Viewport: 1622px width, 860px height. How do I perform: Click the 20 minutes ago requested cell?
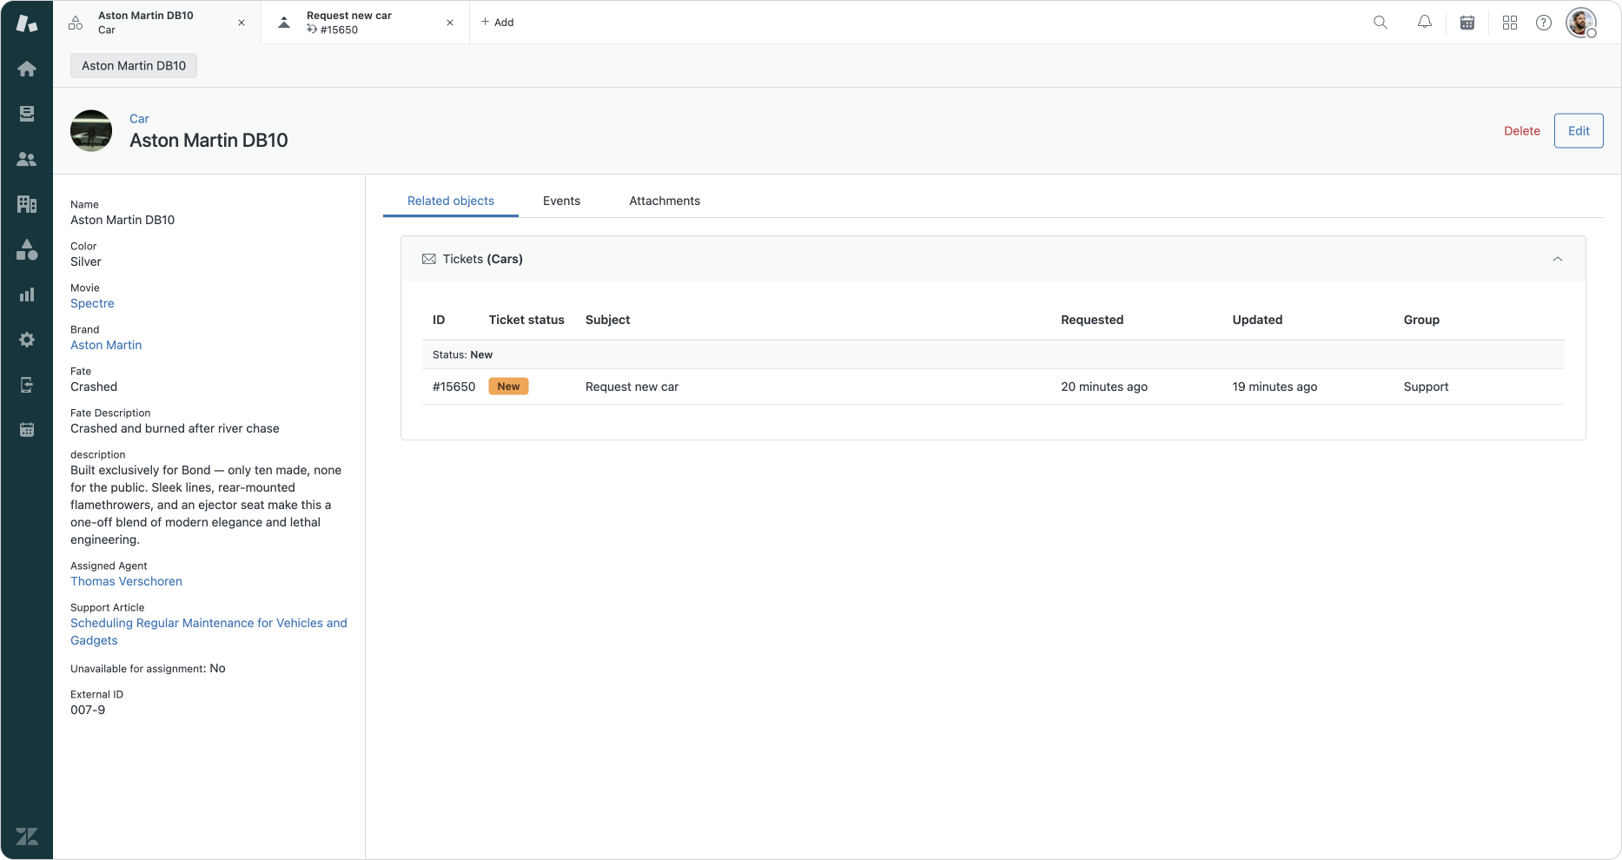pyautogui.click(x=1104, y=387)
